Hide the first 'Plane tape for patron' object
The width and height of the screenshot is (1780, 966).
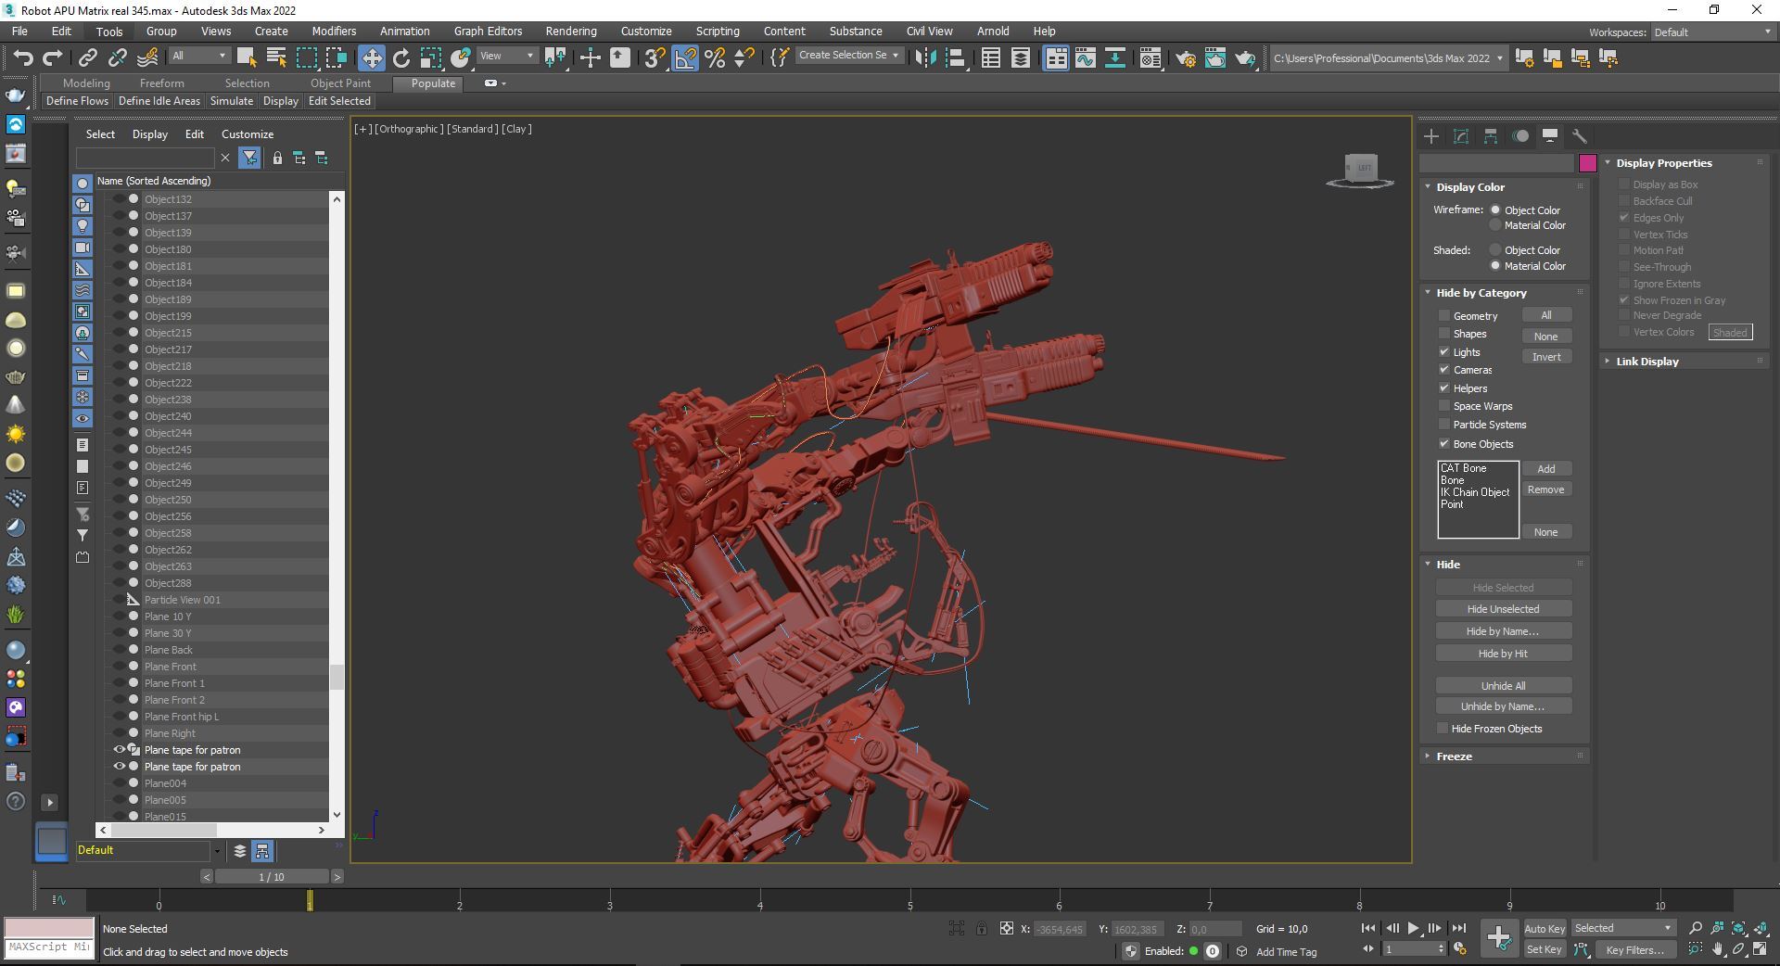(x=119, y=750)
